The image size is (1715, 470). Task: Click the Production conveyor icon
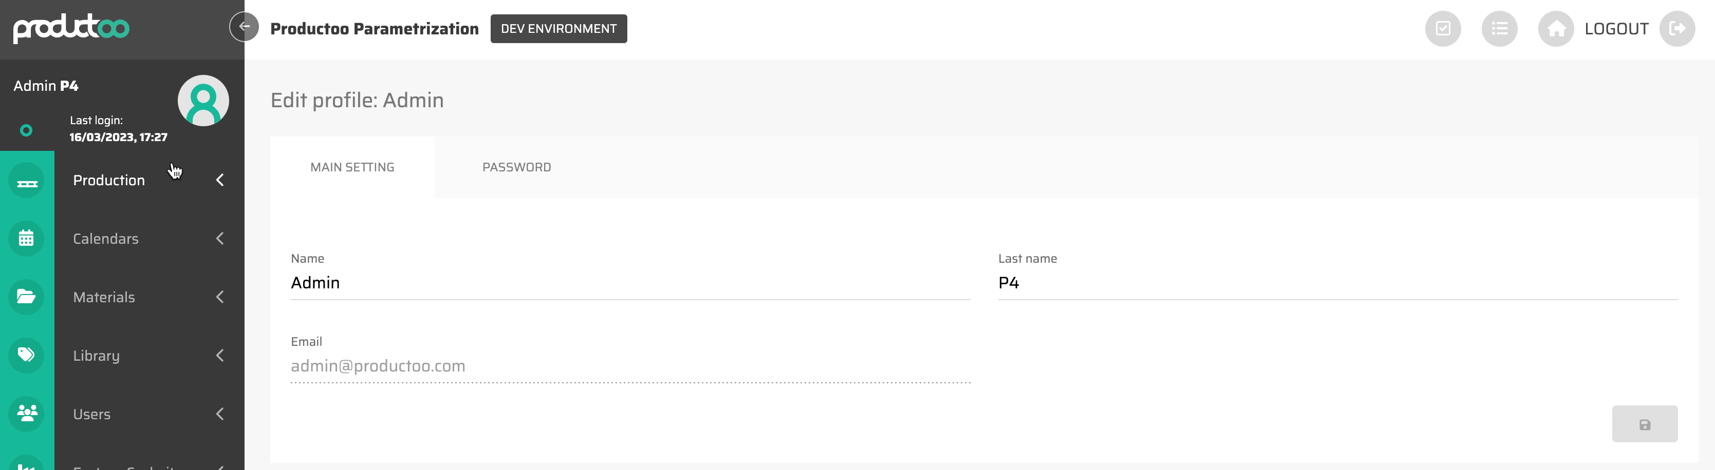[27, 181]
